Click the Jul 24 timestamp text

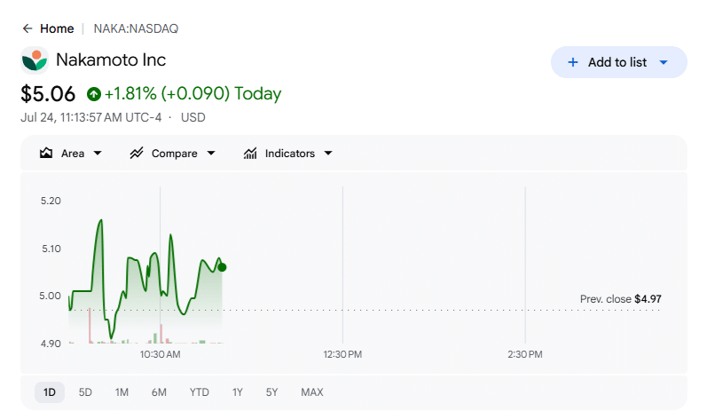click(90, 118)
